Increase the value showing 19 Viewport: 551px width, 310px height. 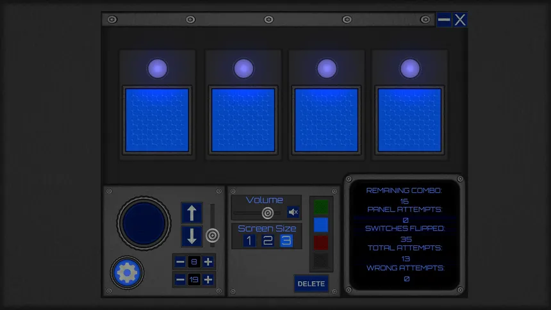coord(208,279)
